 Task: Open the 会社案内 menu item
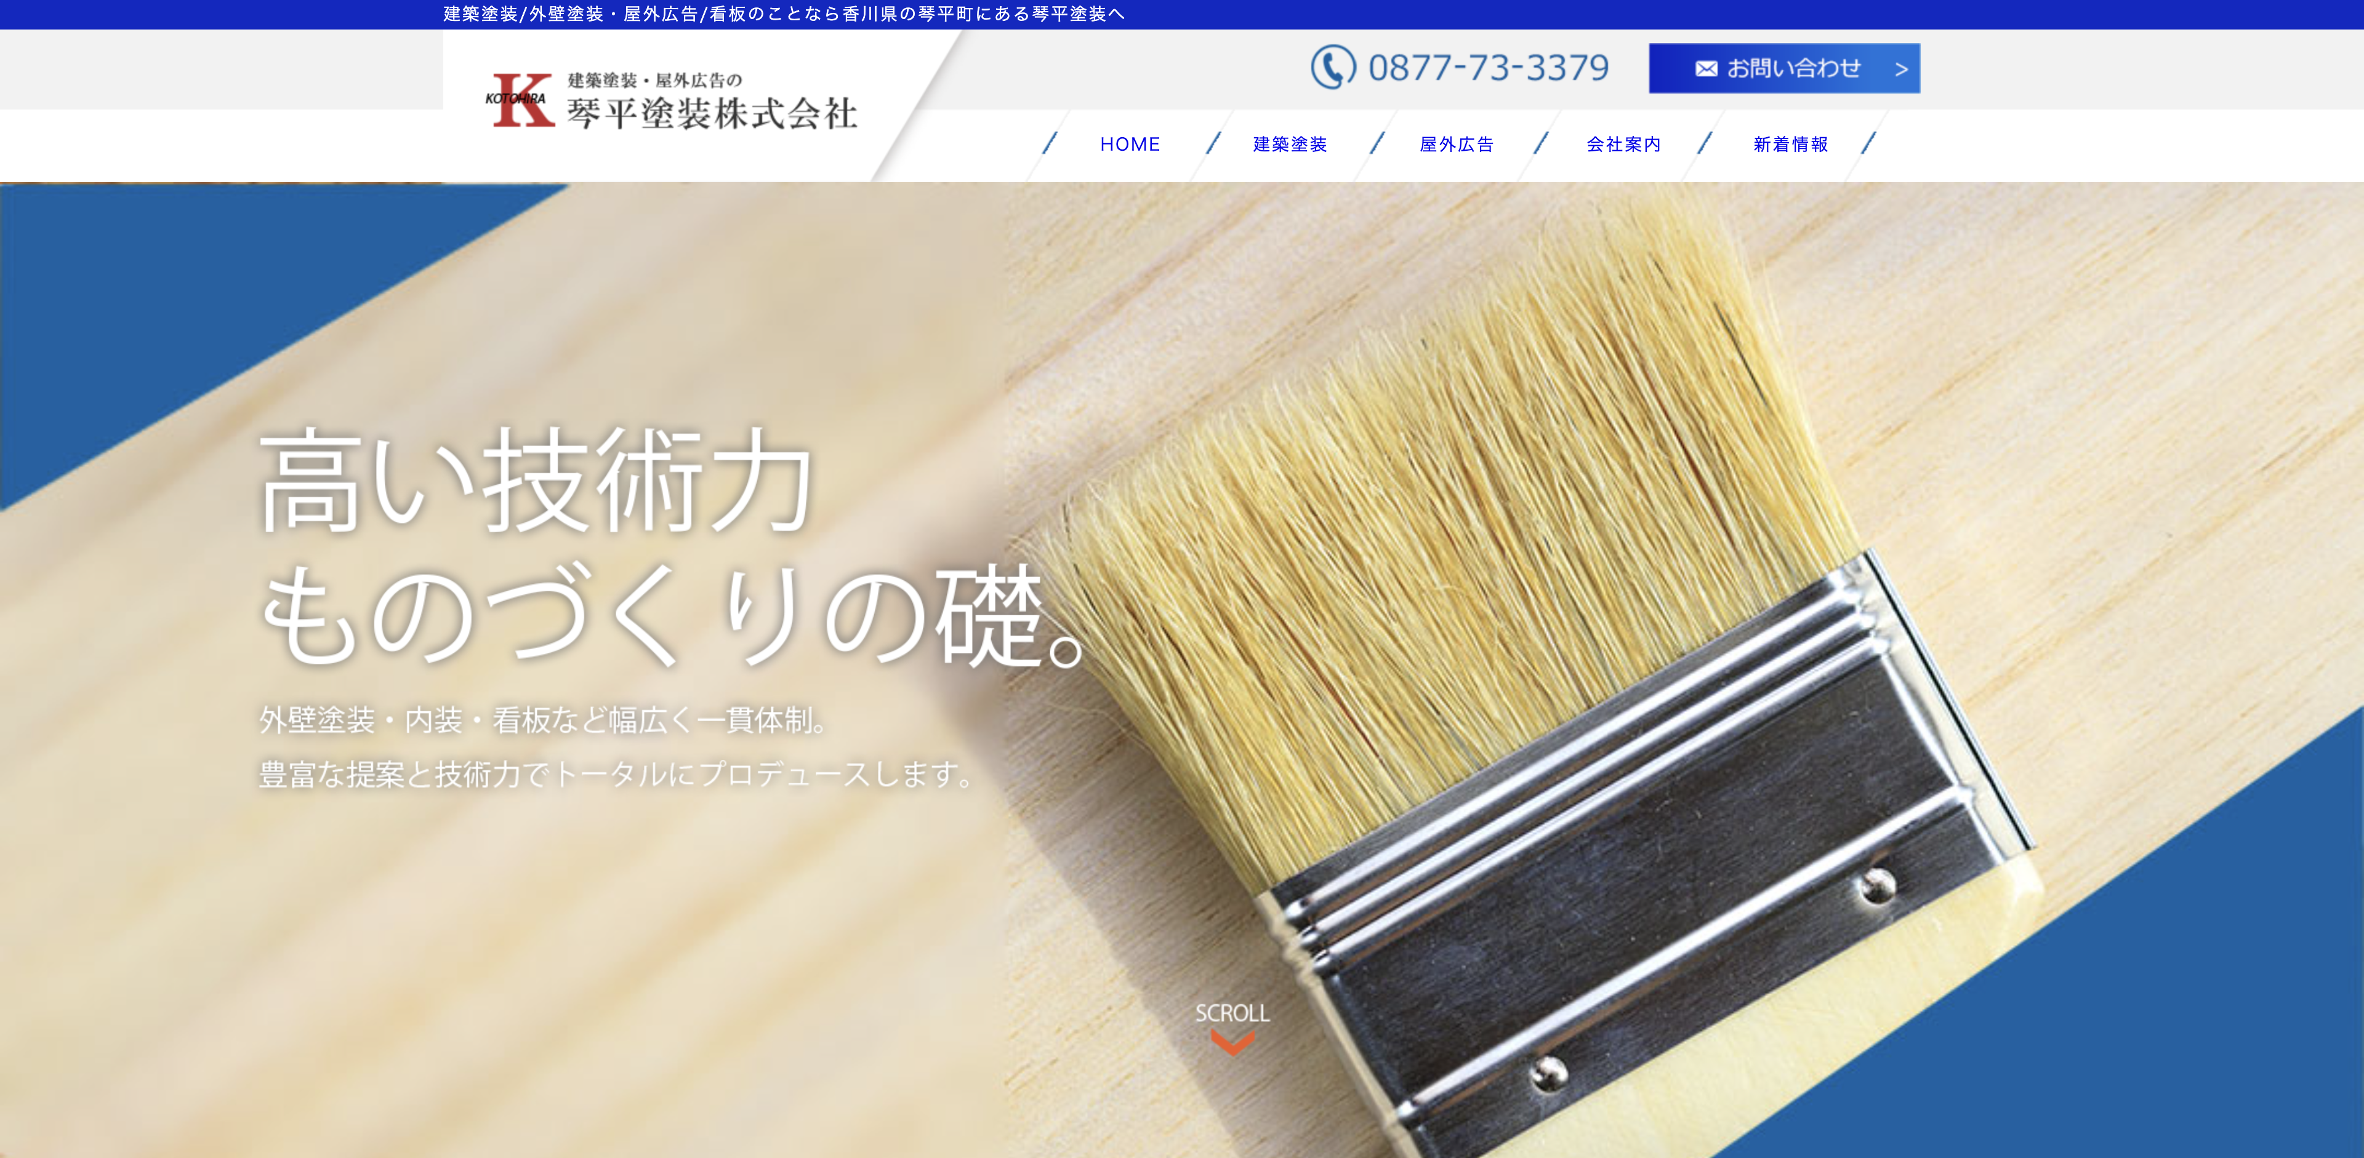coord(1623,144)
